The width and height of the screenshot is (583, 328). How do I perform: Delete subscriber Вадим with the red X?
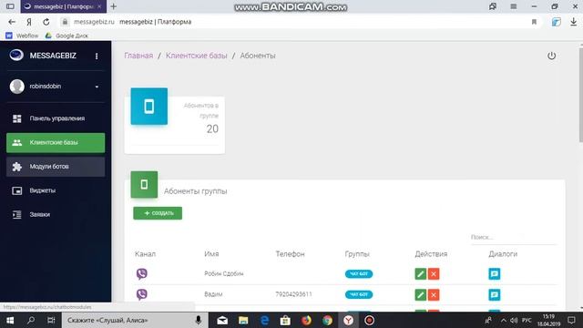tap(434, 295)
